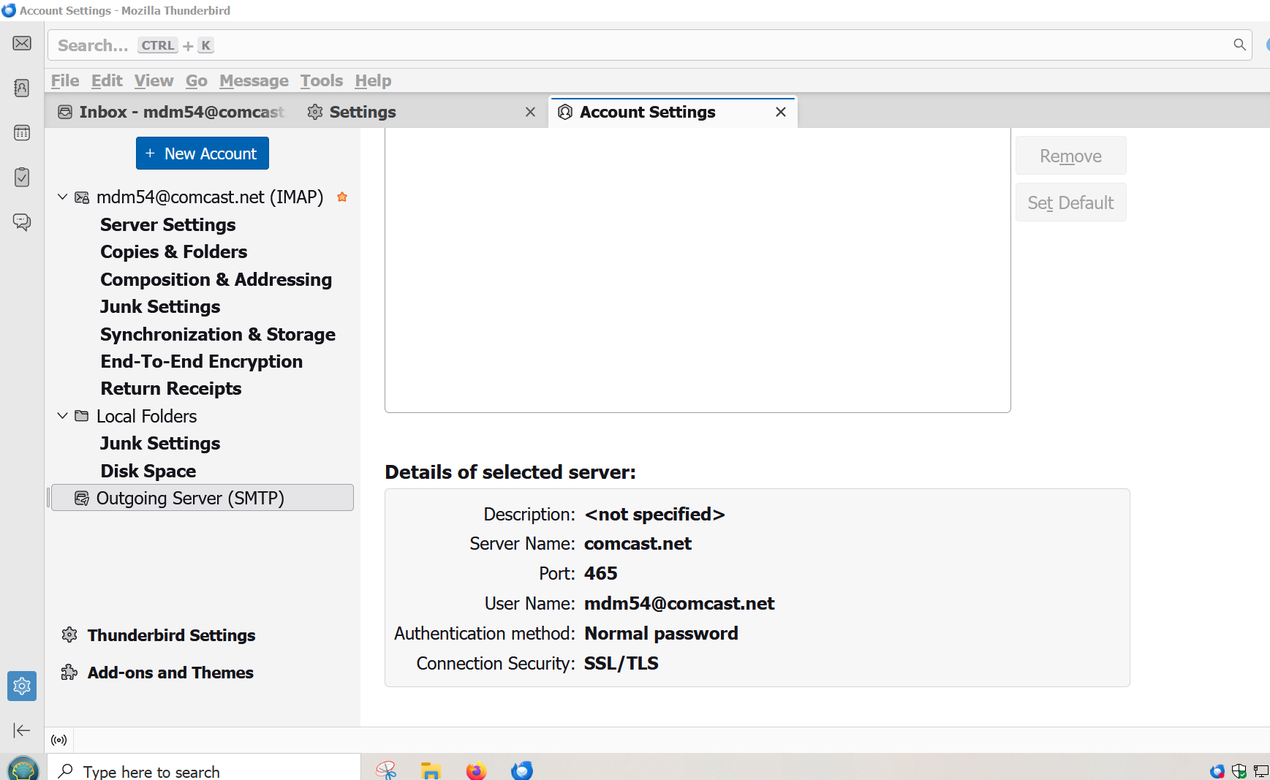The image size is (1270, 780).
Task: Select Composition & Addressing
Action: (x=216, y=279)
